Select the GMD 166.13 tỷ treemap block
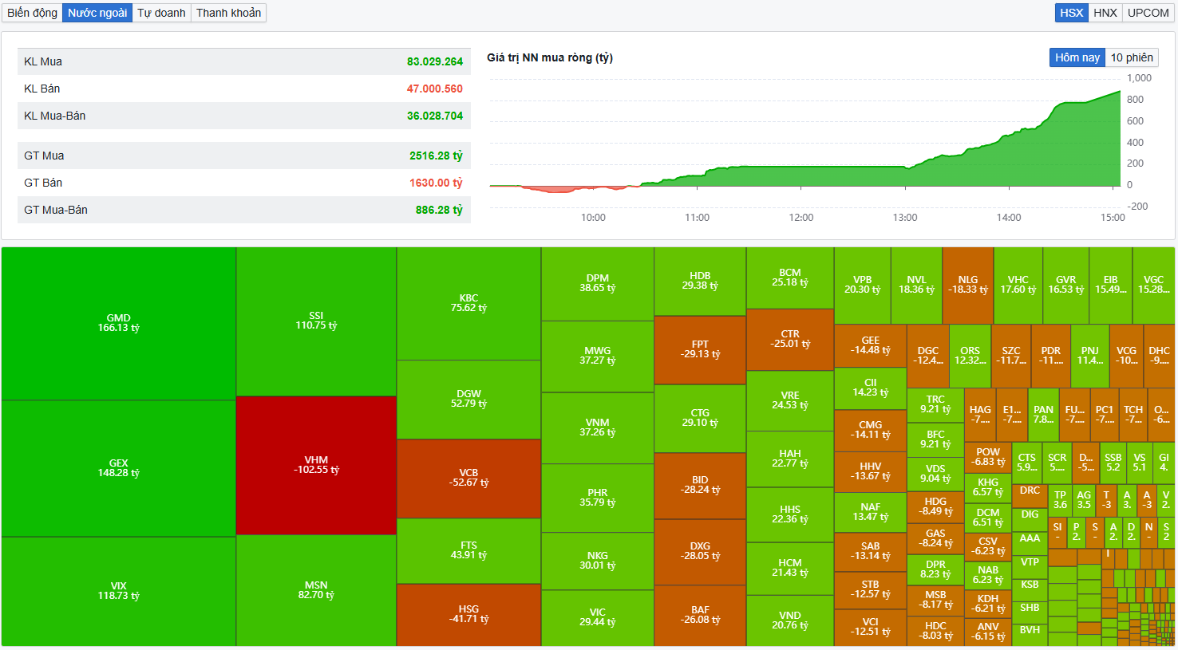 pos(119,323)
